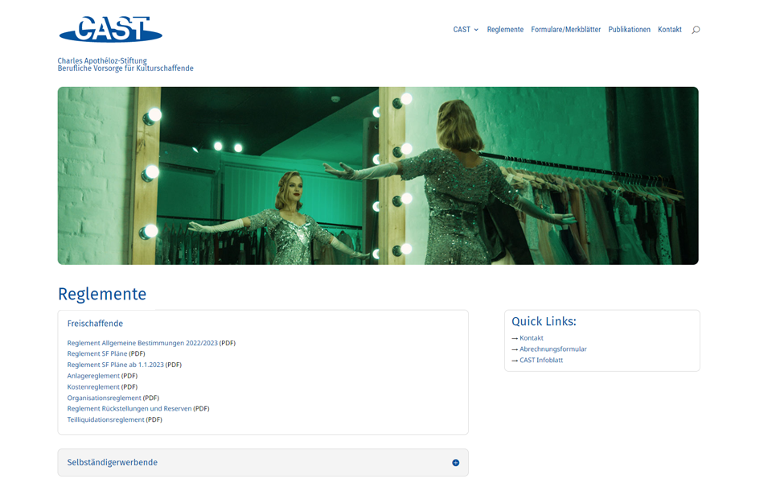
Task: Open the Abrechnungsformular quick link
Action: (x=553, y=349)
